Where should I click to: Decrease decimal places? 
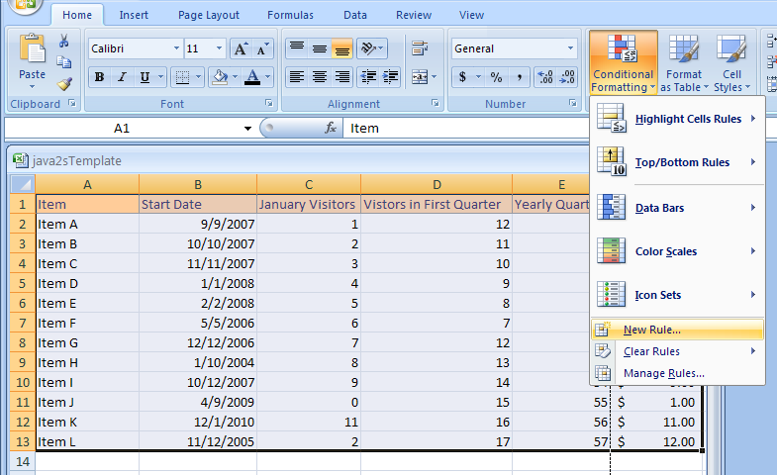click(567, 77)
